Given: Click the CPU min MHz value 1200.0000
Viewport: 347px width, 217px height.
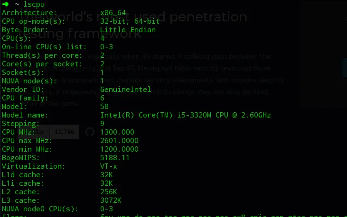Looking at the screenshot, I should pyautogui.click(x=119, y=149).
